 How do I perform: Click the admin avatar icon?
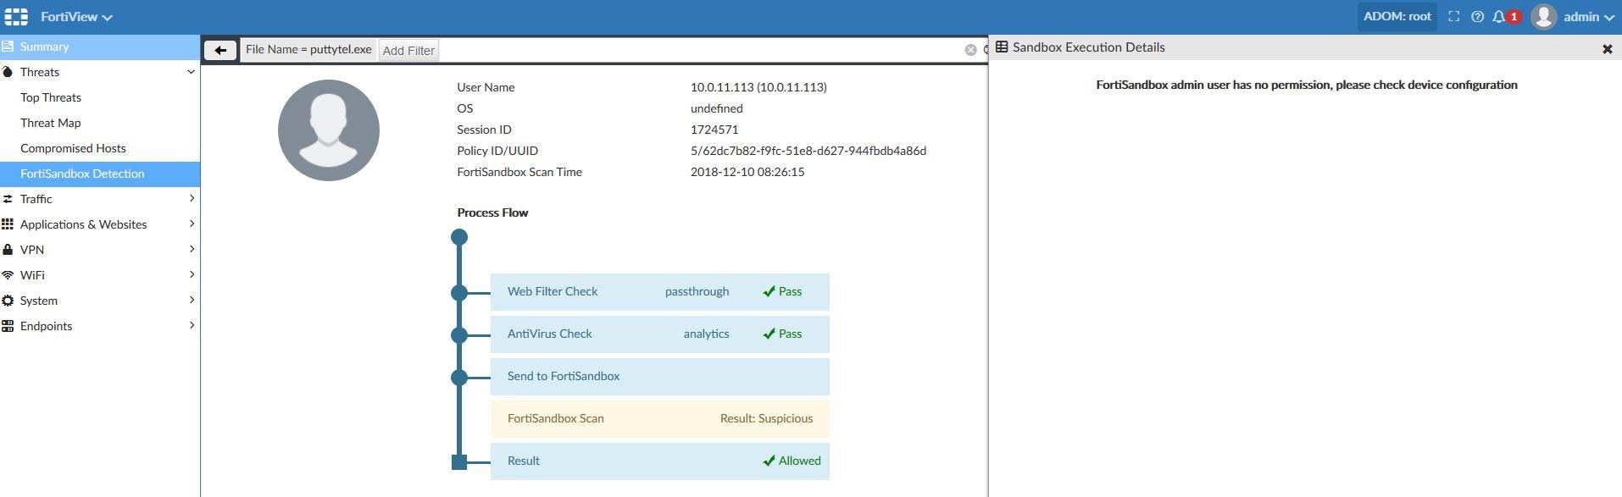(1544, 17)
